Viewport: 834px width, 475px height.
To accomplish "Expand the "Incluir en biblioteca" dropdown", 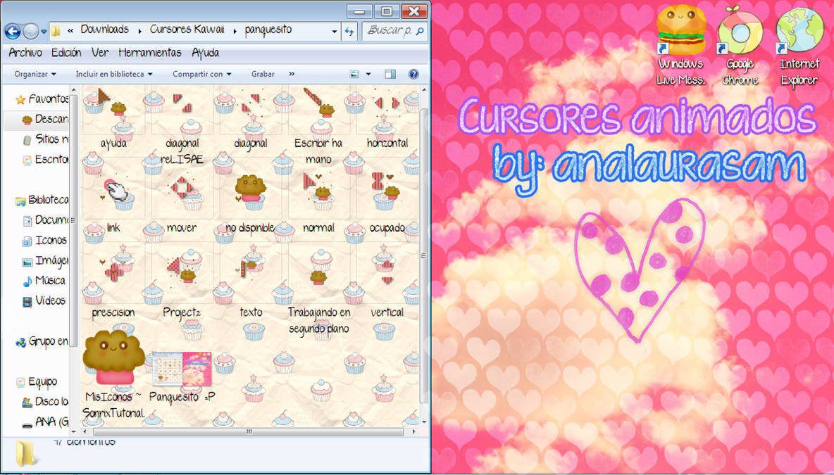I will 114,73.
